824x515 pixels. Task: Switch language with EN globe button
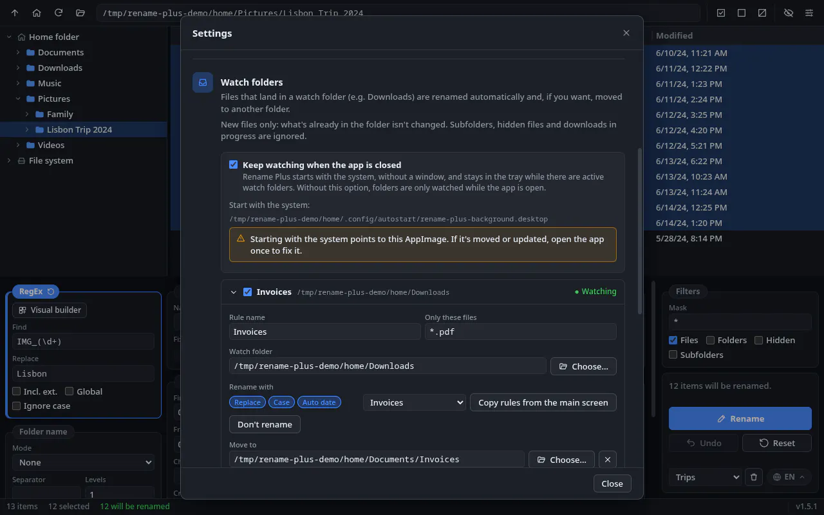coord(789,477)
